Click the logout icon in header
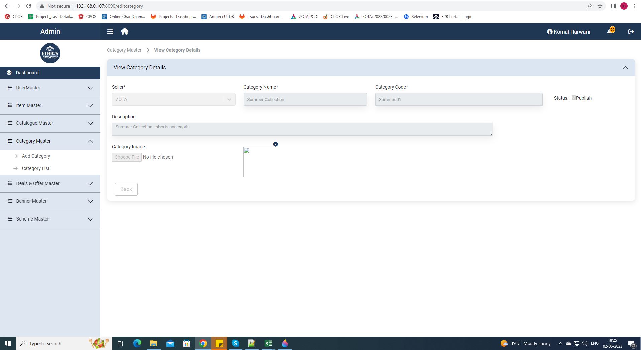 click(631, 32)
